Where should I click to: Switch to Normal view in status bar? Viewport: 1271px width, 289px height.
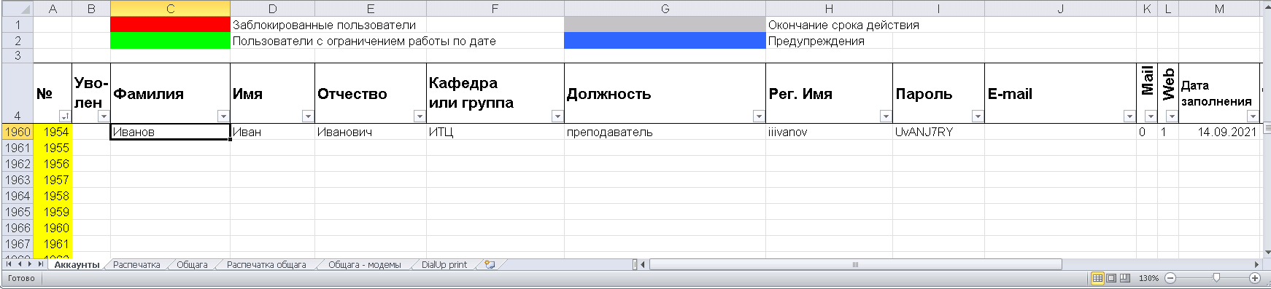pyautogui.click(x=1097, y=278)
